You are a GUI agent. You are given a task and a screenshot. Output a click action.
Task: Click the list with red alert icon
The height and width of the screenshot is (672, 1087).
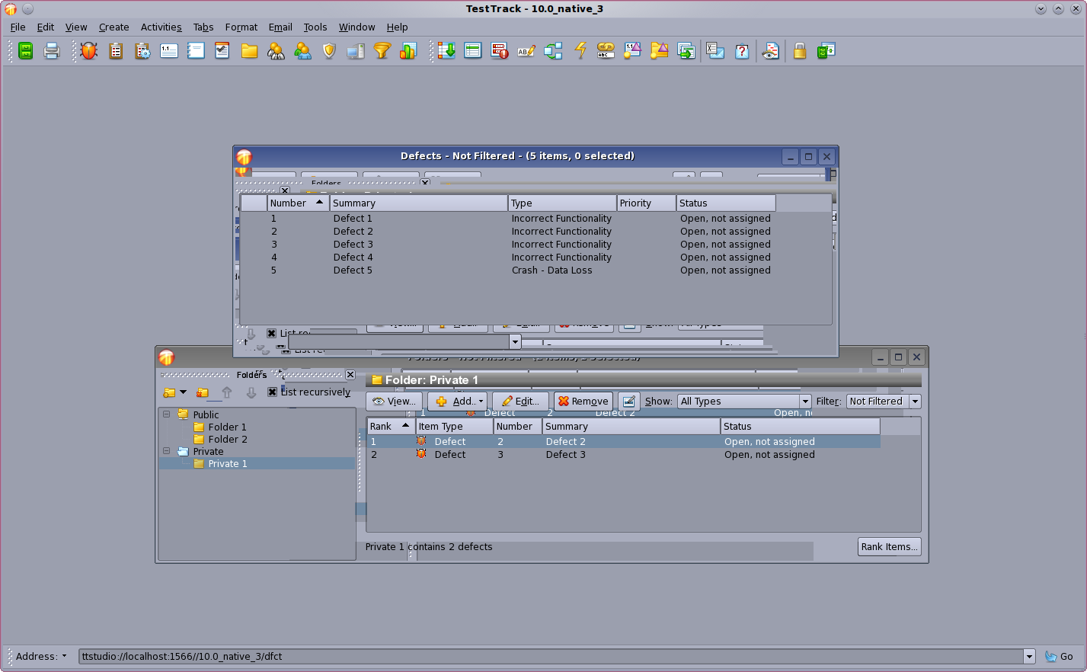pyautogui.click(x=500, y=51)
